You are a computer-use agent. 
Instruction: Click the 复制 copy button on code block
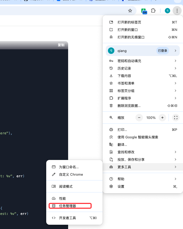point(61,45)
